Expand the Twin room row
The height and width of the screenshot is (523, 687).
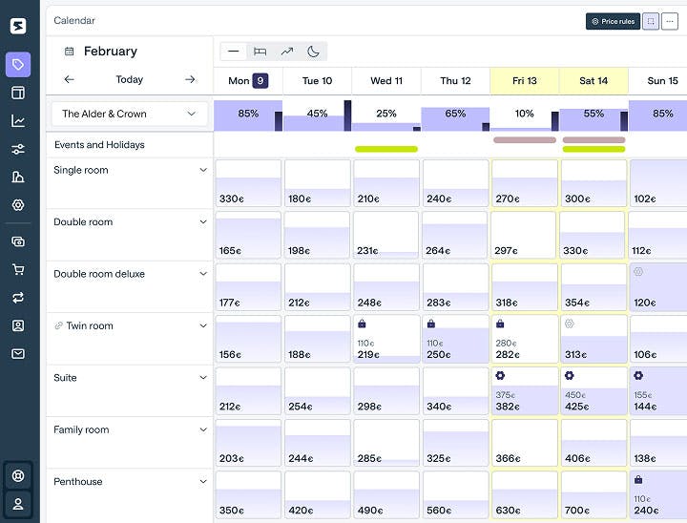[x=203, y=325]
